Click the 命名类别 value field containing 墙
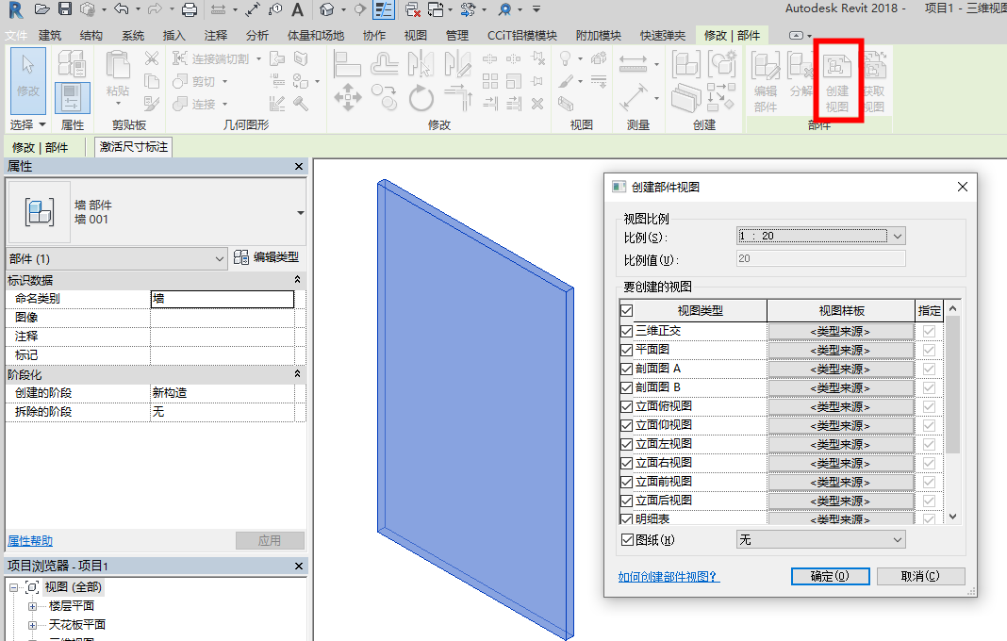Screen dimensions: 1007x641 (x=223, y=299)
